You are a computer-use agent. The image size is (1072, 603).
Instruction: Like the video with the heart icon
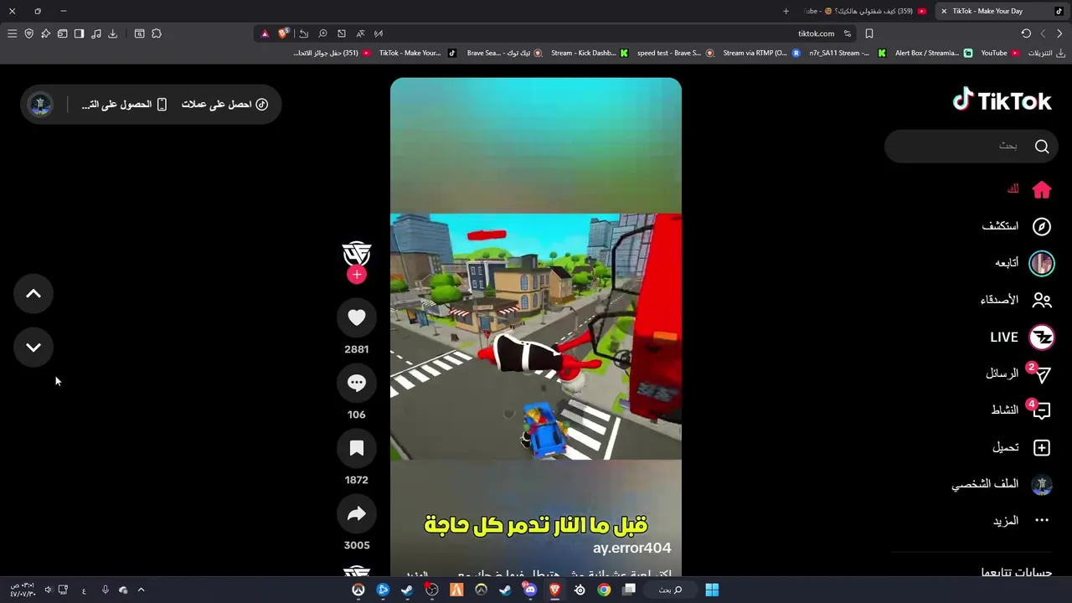[x=357, y=317]
